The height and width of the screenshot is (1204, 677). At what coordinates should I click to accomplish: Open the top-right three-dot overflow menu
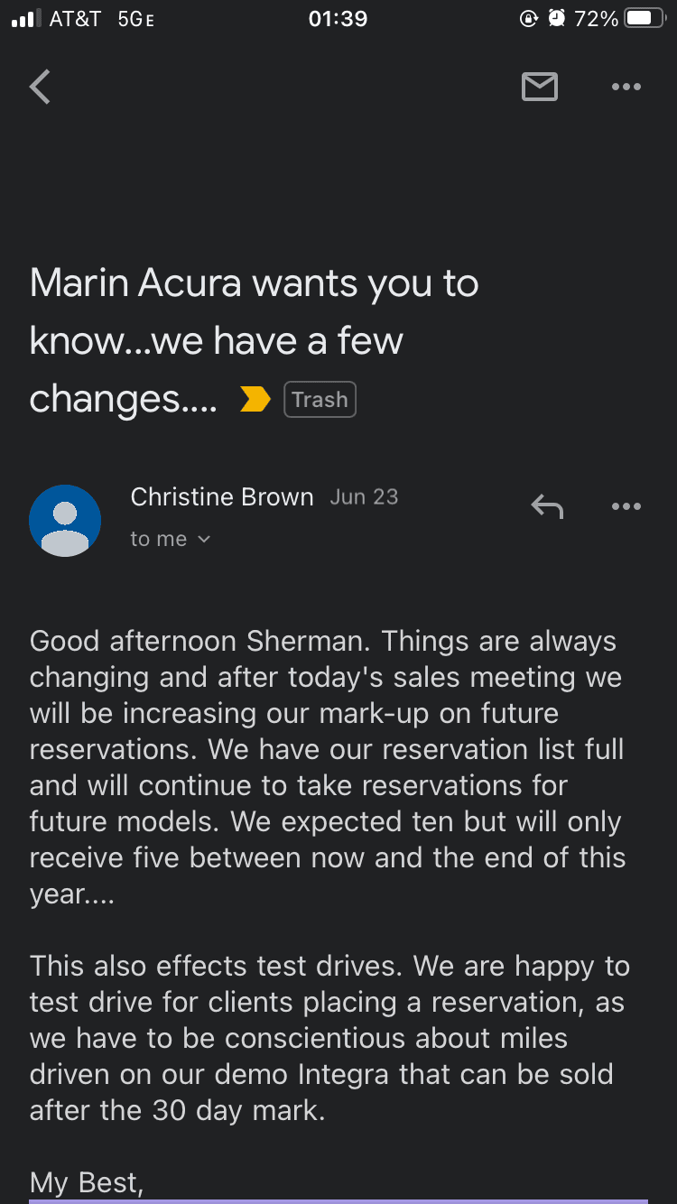click(x=626, y=87)
